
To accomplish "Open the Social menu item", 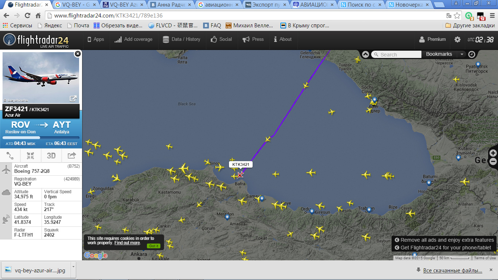I will click(x=221, y=39).
